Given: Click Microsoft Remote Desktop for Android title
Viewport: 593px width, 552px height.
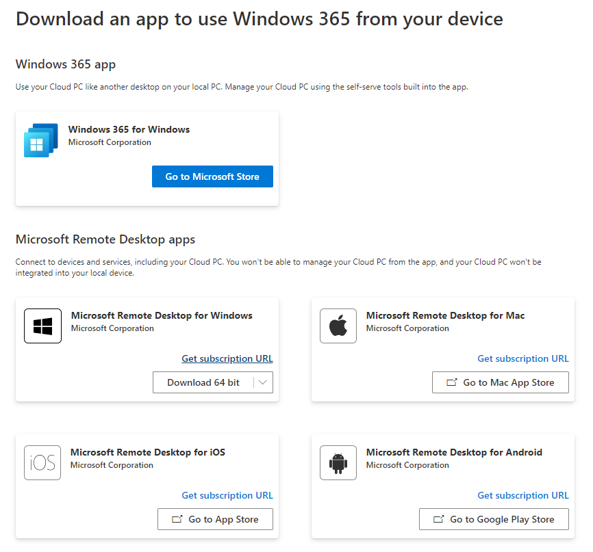Looking at the screenshot, I should (454, 452).
